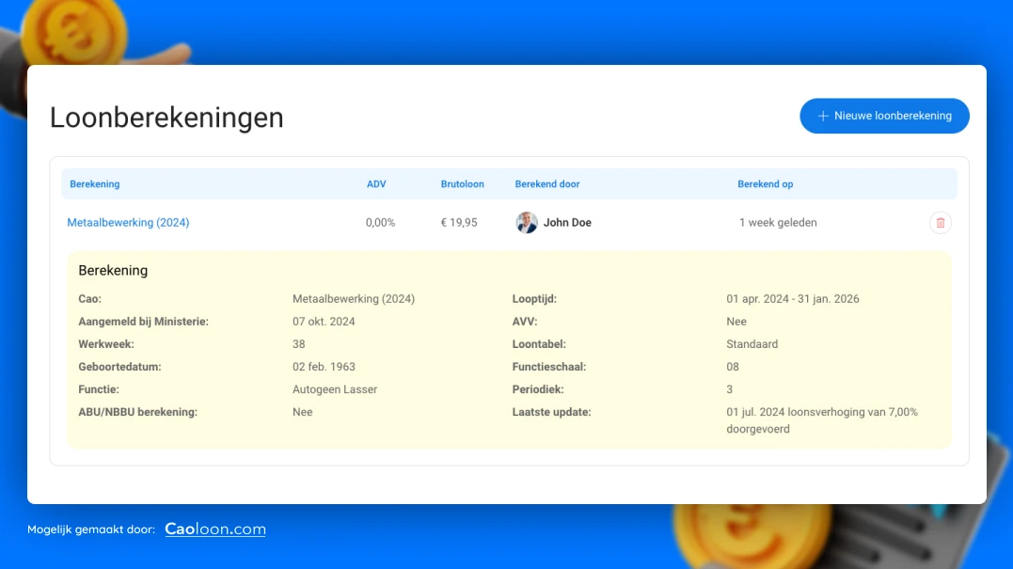This screenshot has width=1013, height=569.
Task: Sort by the Berekend op column header
Action: click(765, 184)
